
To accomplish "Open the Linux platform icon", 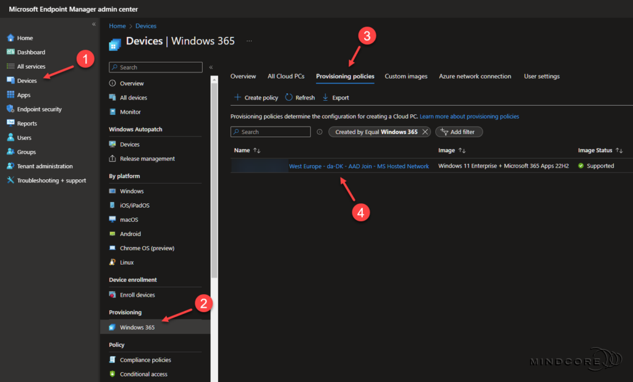I will 113,263.
